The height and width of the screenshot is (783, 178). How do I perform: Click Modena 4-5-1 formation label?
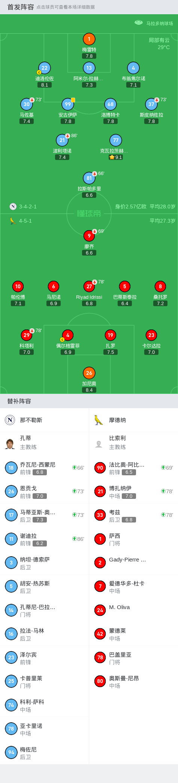click(25, 221)
